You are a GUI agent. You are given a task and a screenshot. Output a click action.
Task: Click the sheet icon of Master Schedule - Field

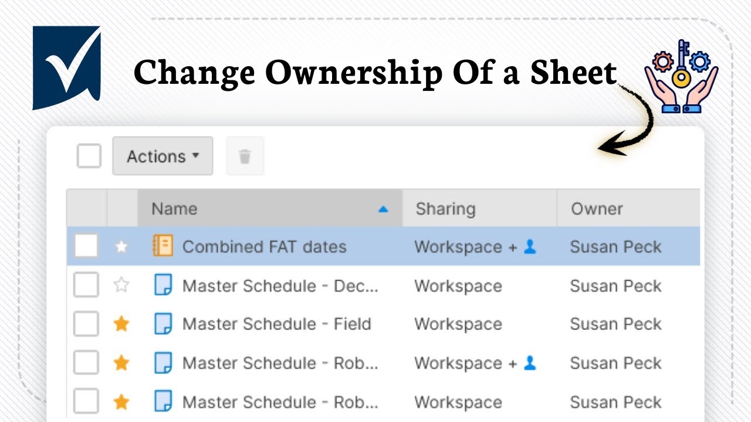pyautogui.click(x=163, y=324)
